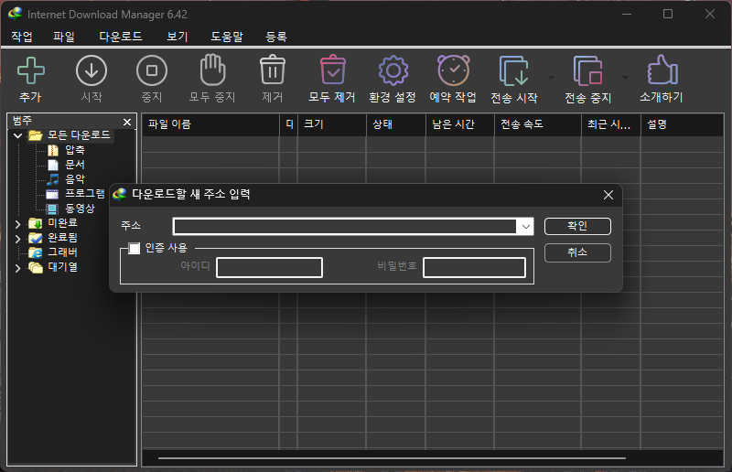The width and height of the screenshot is (732, 472).
Task: Click the horizontal scrollbar of the download list
Action: click(x=392, y=458)
